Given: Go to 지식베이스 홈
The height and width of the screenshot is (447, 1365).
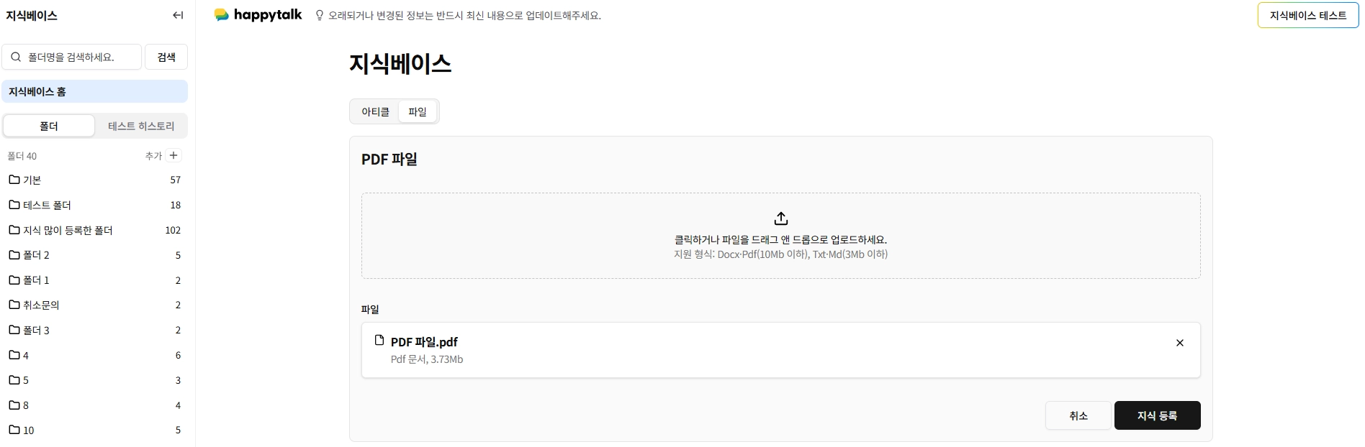Looking at the screenshot, I should [x=94, y=91].
